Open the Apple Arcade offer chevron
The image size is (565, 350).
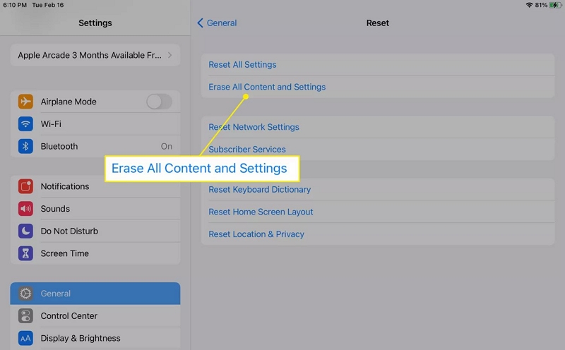point(169,55)
